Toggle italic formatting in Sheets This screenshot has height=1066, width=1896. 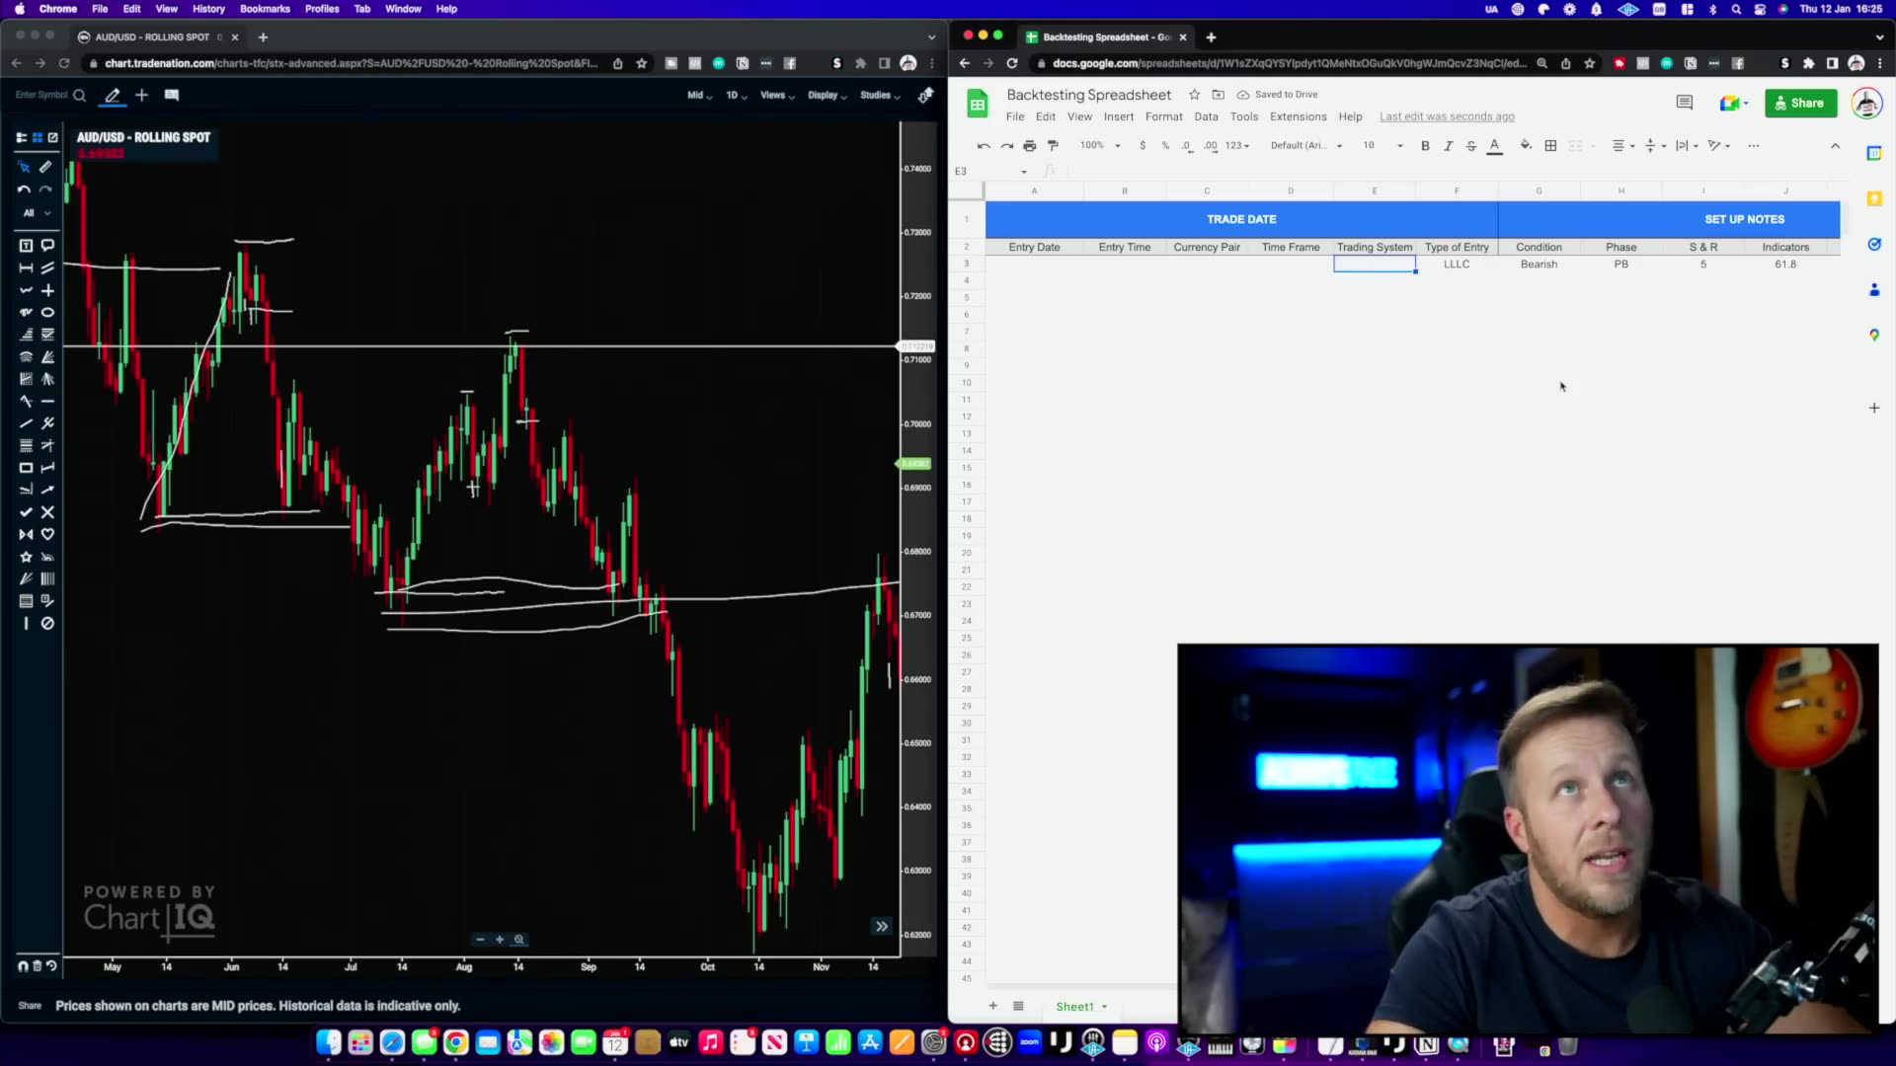click(1449, 145)
